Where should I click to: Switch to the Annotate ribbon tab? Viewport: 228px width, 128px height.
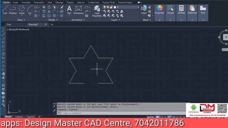point(26,2)
